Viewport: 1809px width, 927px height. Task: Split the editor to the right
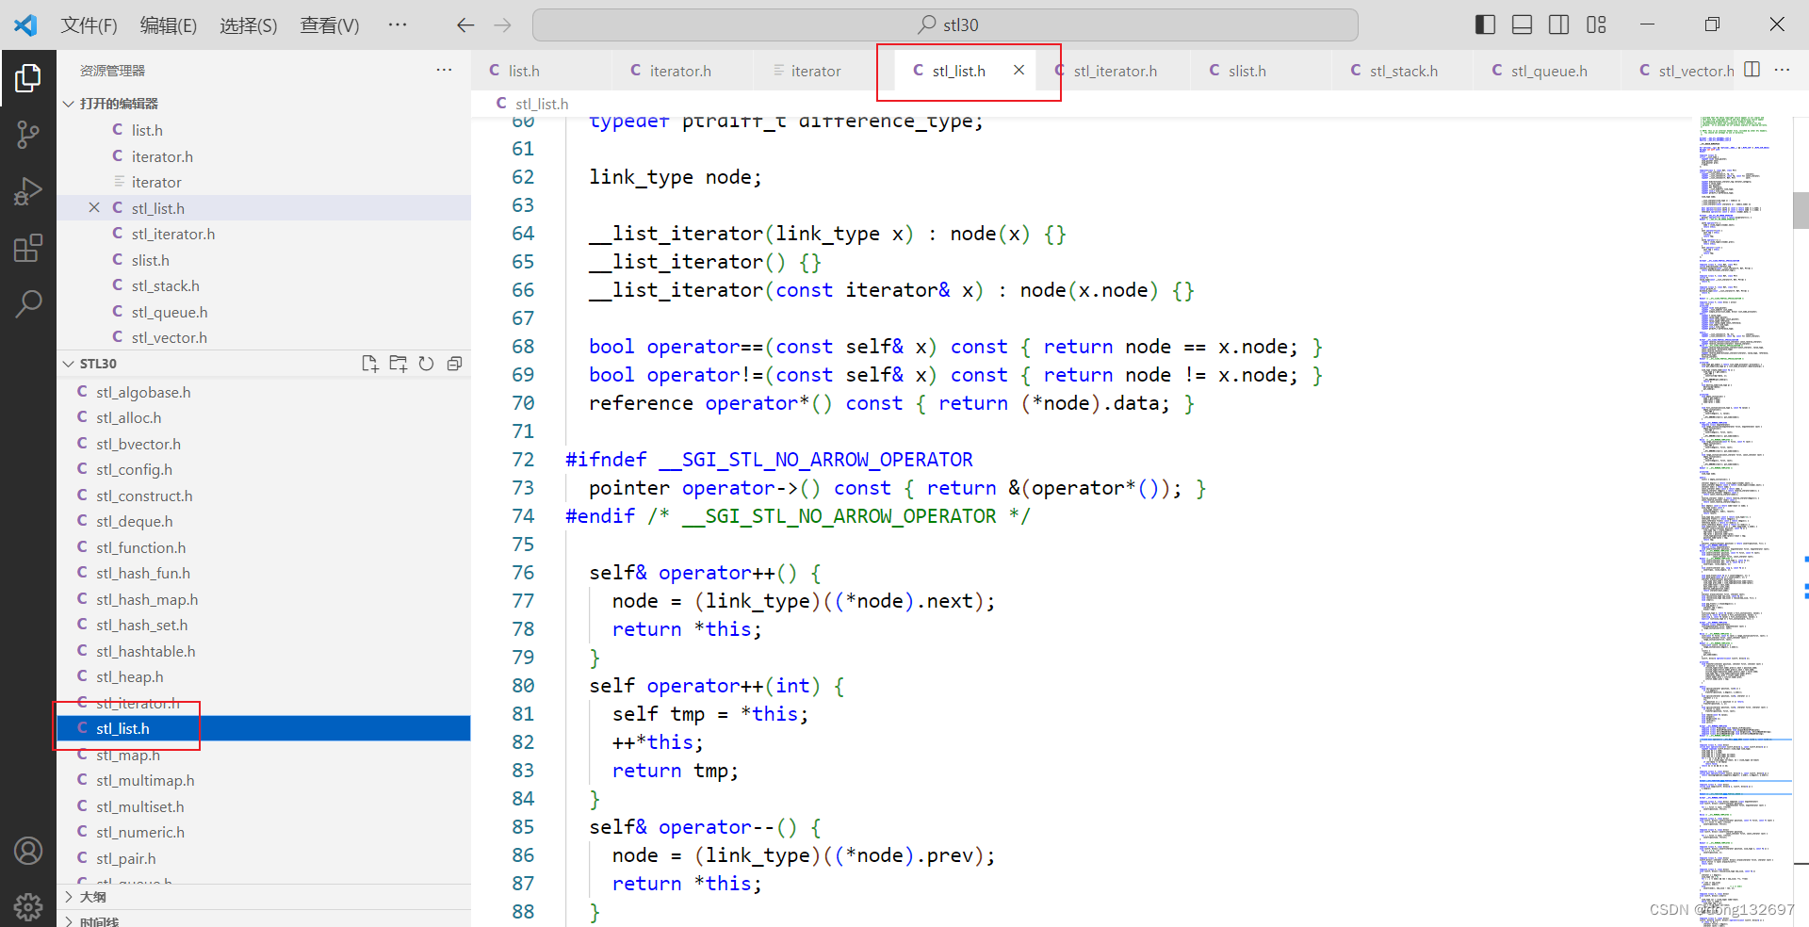pyautogui.click(x=1752, y=70)
